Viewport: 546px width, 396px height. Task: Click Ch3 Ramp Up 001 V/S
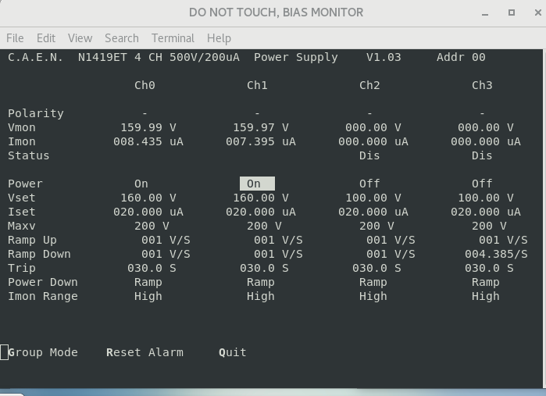pyautogui.click(x=503, y=240)
